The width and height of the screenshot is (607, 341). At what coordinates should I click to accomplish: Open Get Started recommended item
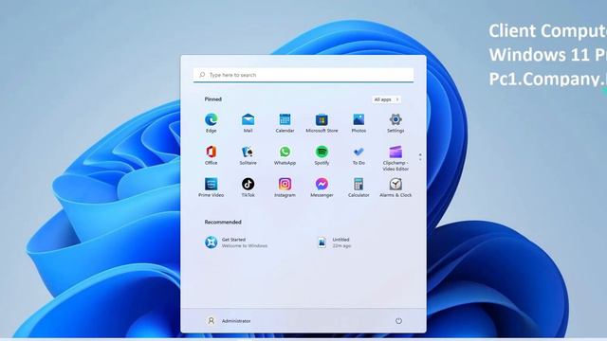coord(236,242)
